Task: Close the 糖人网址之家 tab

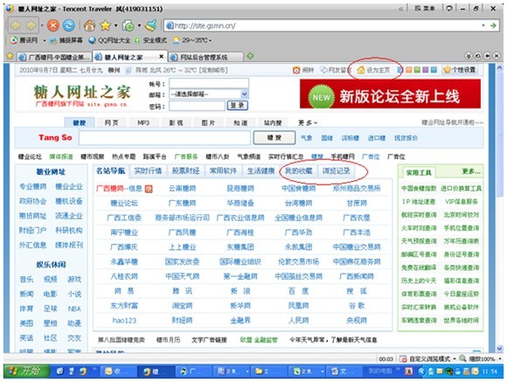Action: tap(162, 57)
